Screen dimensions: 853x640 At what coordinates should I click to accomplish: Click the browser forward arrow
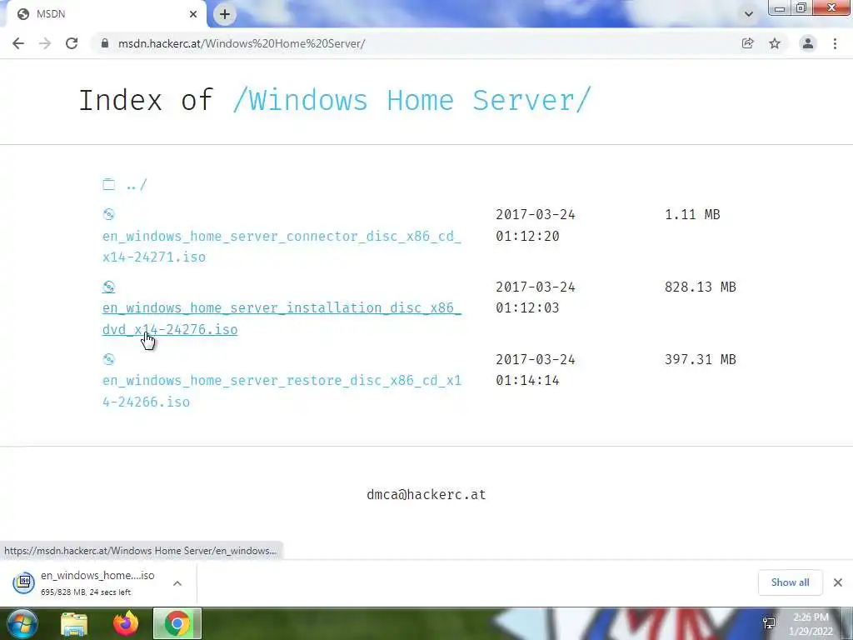(45, 43)
